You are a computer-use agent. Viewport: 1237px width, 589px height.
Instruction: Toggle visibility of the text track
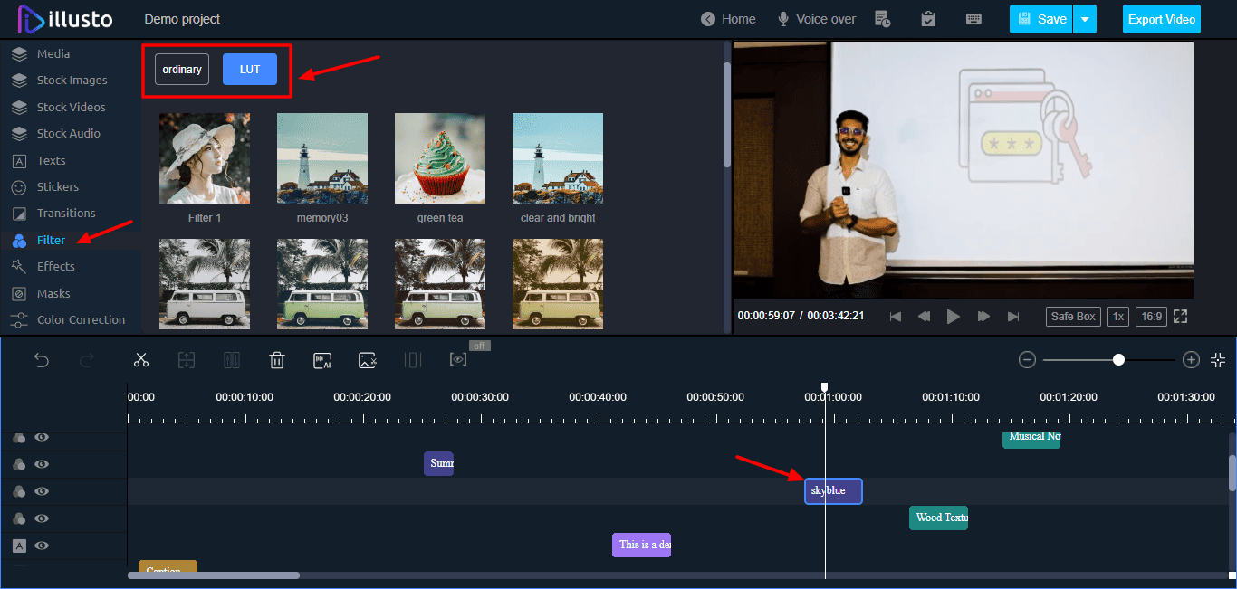(42, 546)
